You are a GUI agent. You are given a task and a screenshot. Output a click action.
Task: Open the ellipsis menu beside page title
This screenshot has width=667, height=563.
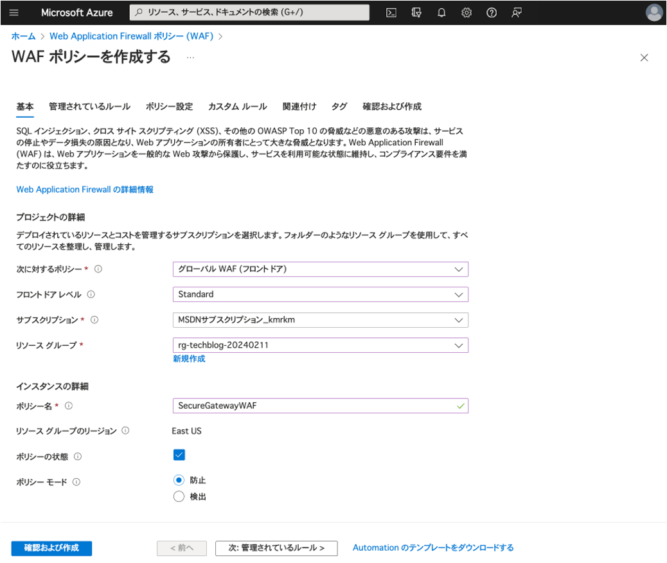(191, 57)
